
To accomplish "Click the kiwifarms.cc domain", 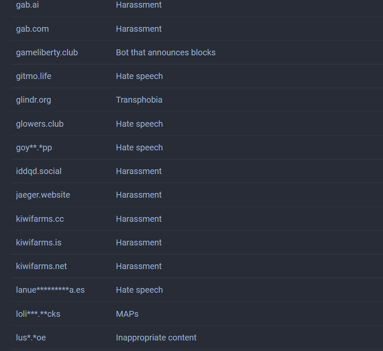I will (x=40, y=219).
